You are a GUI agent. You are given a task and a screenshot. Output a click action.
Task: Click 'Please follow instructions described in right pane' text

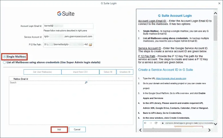[x=65, y=31]
